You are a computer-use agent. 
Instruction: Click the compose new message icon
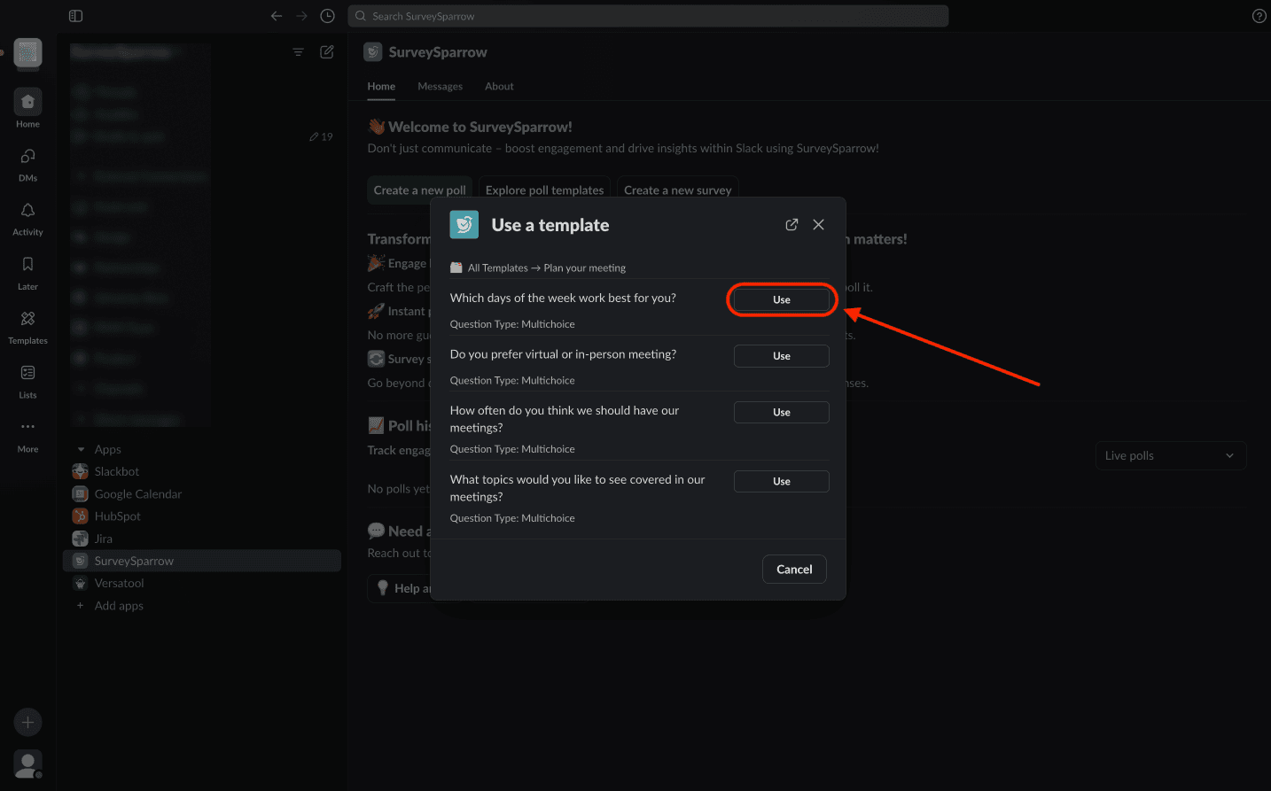[x=327, y=52]
